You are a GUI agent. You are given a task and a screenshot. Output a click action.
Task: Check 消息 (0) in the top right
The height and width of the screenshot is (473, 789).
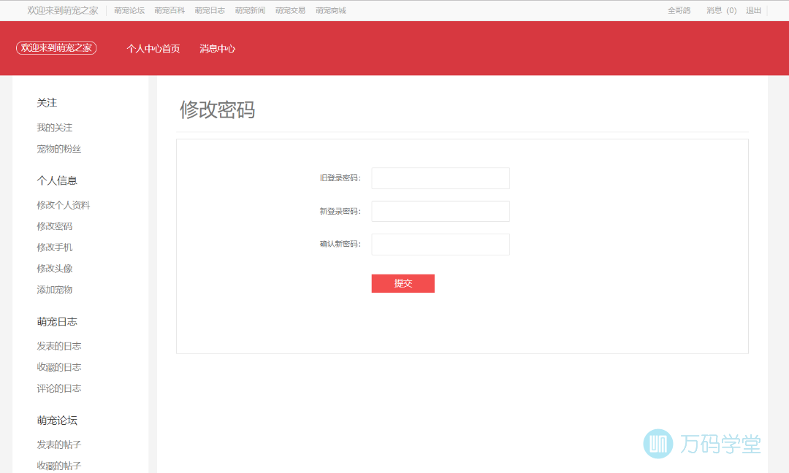tap(721, 11)
